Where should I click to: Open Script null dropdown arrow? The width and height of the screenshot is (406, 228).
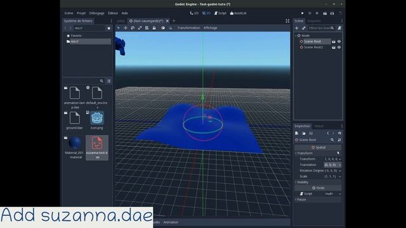340,194
